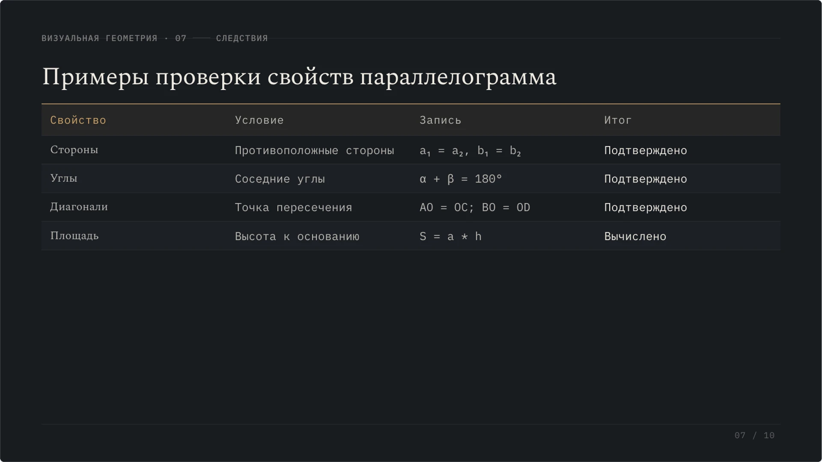Click the 'Итог' column header

pyautogui.click(x=618, y=120)
